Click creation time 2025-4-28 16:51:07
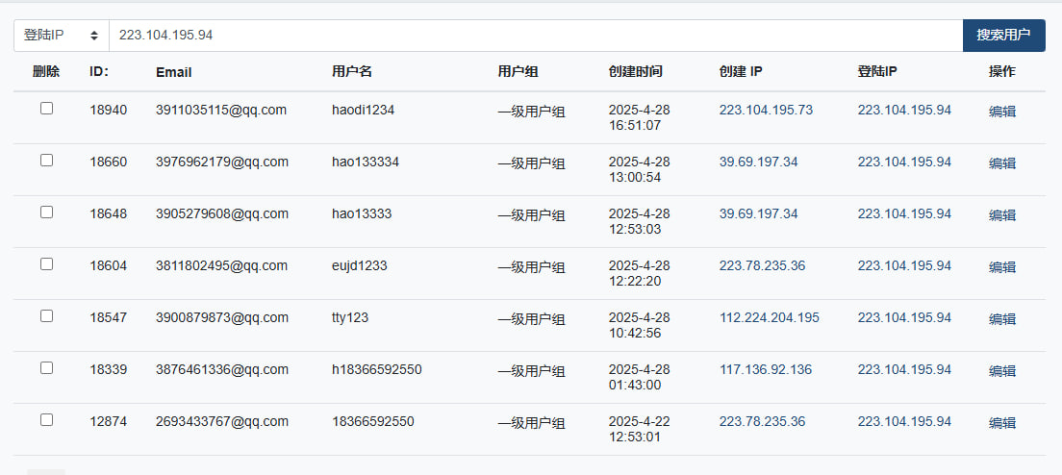The width and height of the screenshot is (1062, 475). tap(639, 117)
